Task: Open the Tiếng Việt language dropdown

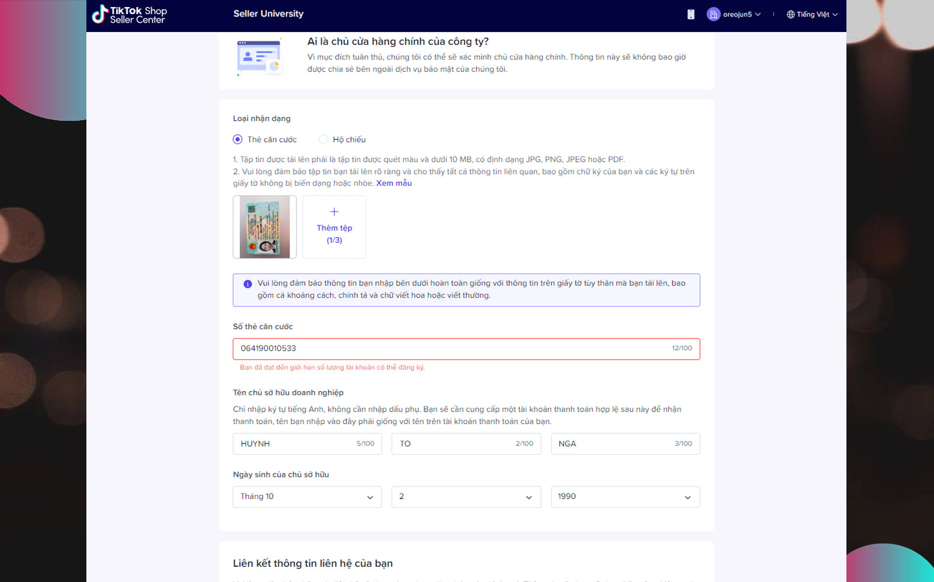Action: [812, 15]
